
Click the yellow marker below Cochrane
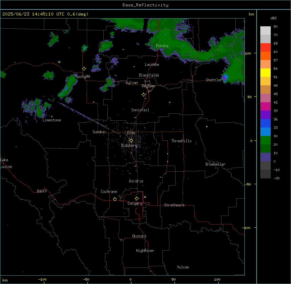point(115,199)
